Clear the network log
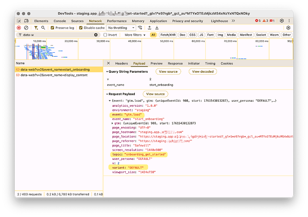Image resolution: width=308 pixels, height=217 pixels. coord(26,28)
